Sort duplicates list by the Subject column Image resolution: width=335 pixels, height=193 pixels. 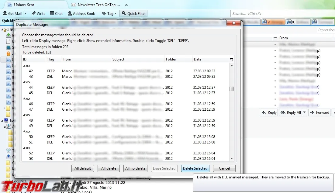[138, 59]
